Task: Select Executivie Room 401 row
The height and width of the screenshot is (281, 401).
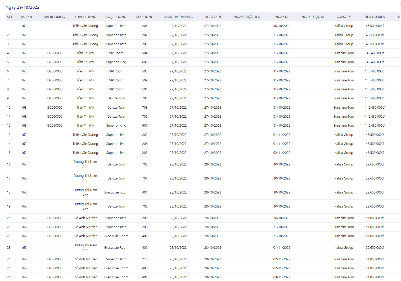Action: pyautogui.click(x=203, y=192)
